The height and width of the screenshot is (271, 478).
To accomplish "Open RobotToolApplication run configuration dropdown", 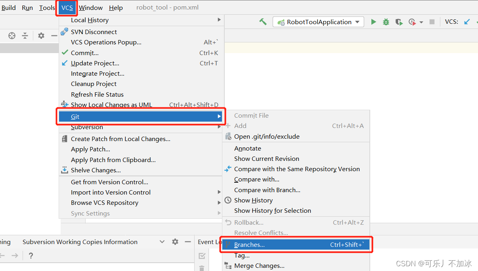I will coord(318,22).
